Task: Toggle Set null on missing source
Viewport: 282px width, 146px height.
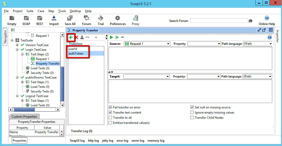Action: click(192, 107)
